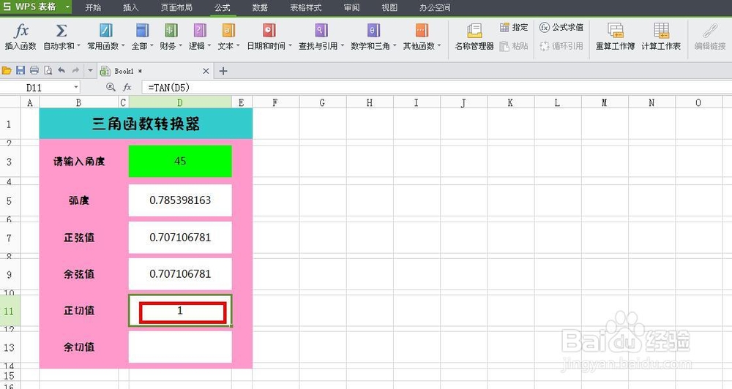The height and width of the screenshot is (389, 732).
Task: Click the AutoSum sigma icon
Action: tap(61, 31)
